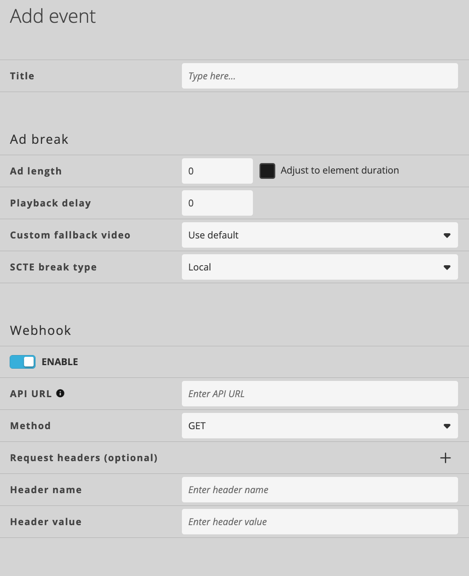The width and height of the screenshot is (469, 576).
Task: Click the Ad break section heading
Action: click(x=39, y=139)
